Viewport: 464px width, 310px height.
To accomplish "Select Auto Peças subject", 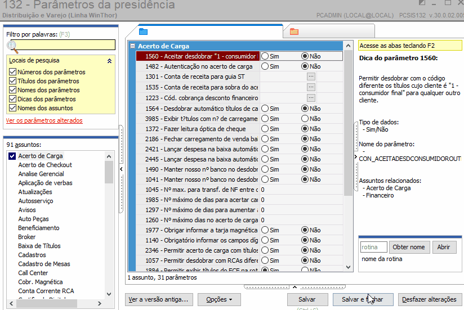I will point(33,219).
